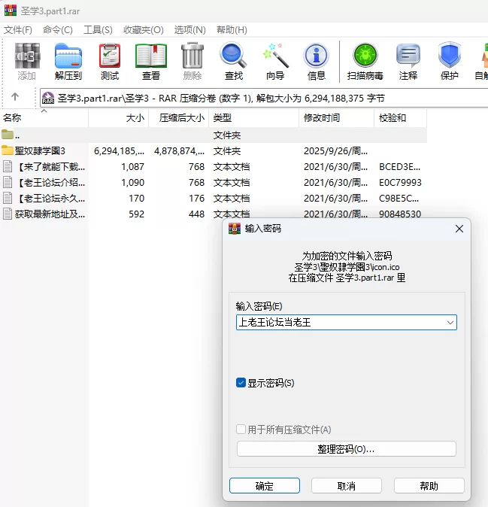Click packed size value 448
This screenshot has width=488, height=507.
coord(196,214)
